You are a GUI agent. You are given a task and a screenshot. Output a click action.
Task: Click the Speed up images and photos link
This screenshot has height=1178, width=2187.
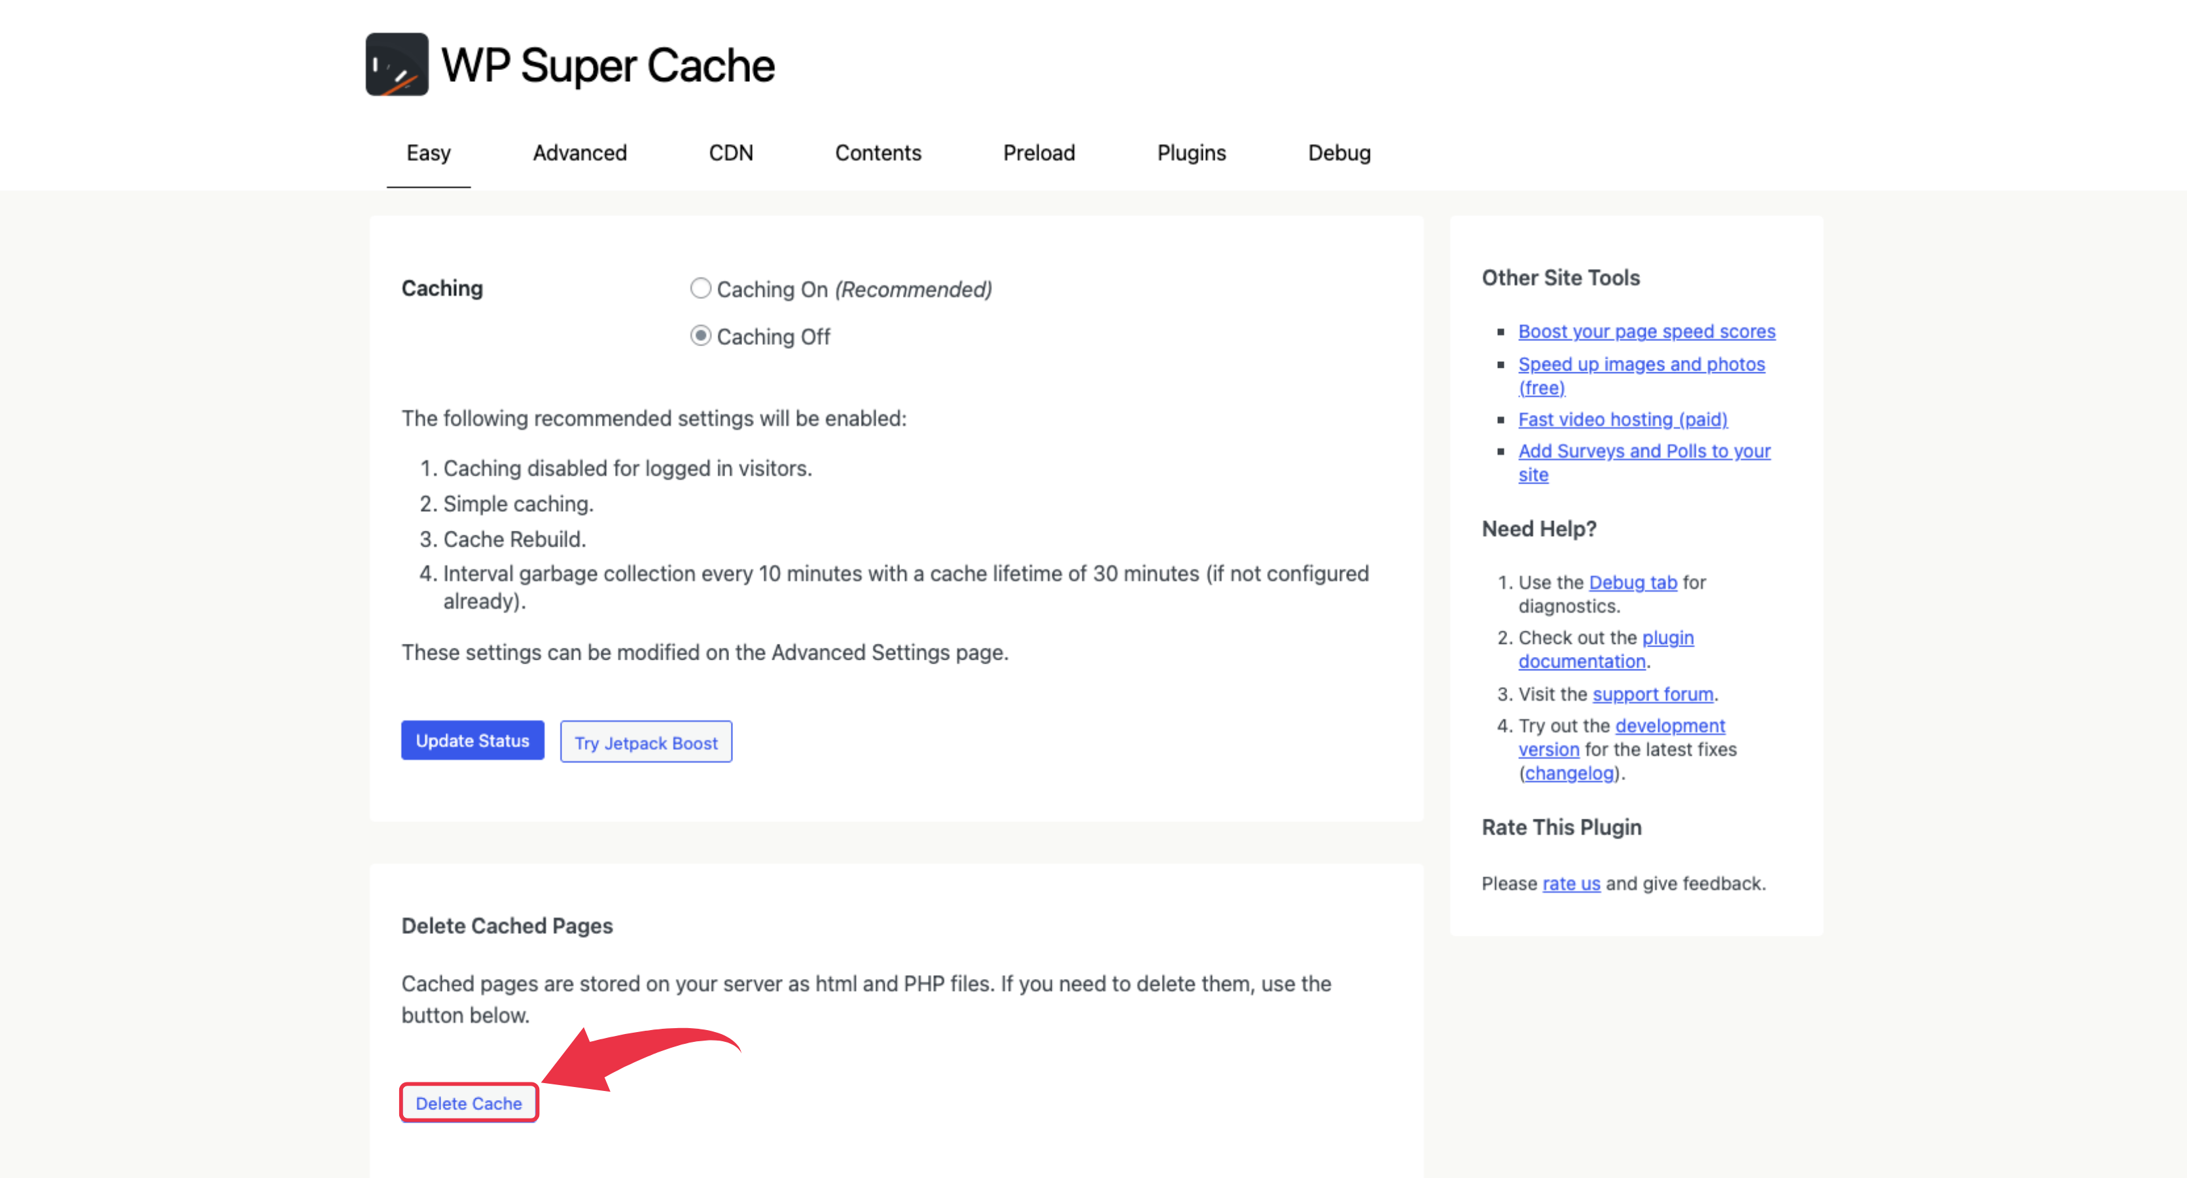click(x=1641, y=363)
